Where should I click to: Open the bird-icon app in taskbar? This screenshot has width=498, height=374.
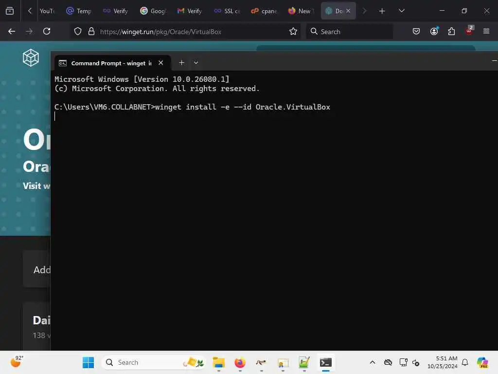[x=261, y=362]
